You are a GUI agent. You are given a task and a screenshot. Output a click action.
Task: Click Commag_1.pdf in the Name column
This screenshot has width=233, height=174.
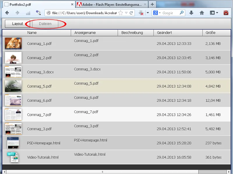pyautogui.click(x=39, y=44)
